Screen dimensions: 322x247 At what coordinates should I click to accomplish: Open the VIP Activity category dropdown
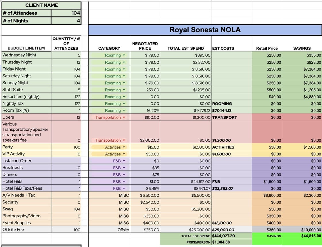pos(124,154)
